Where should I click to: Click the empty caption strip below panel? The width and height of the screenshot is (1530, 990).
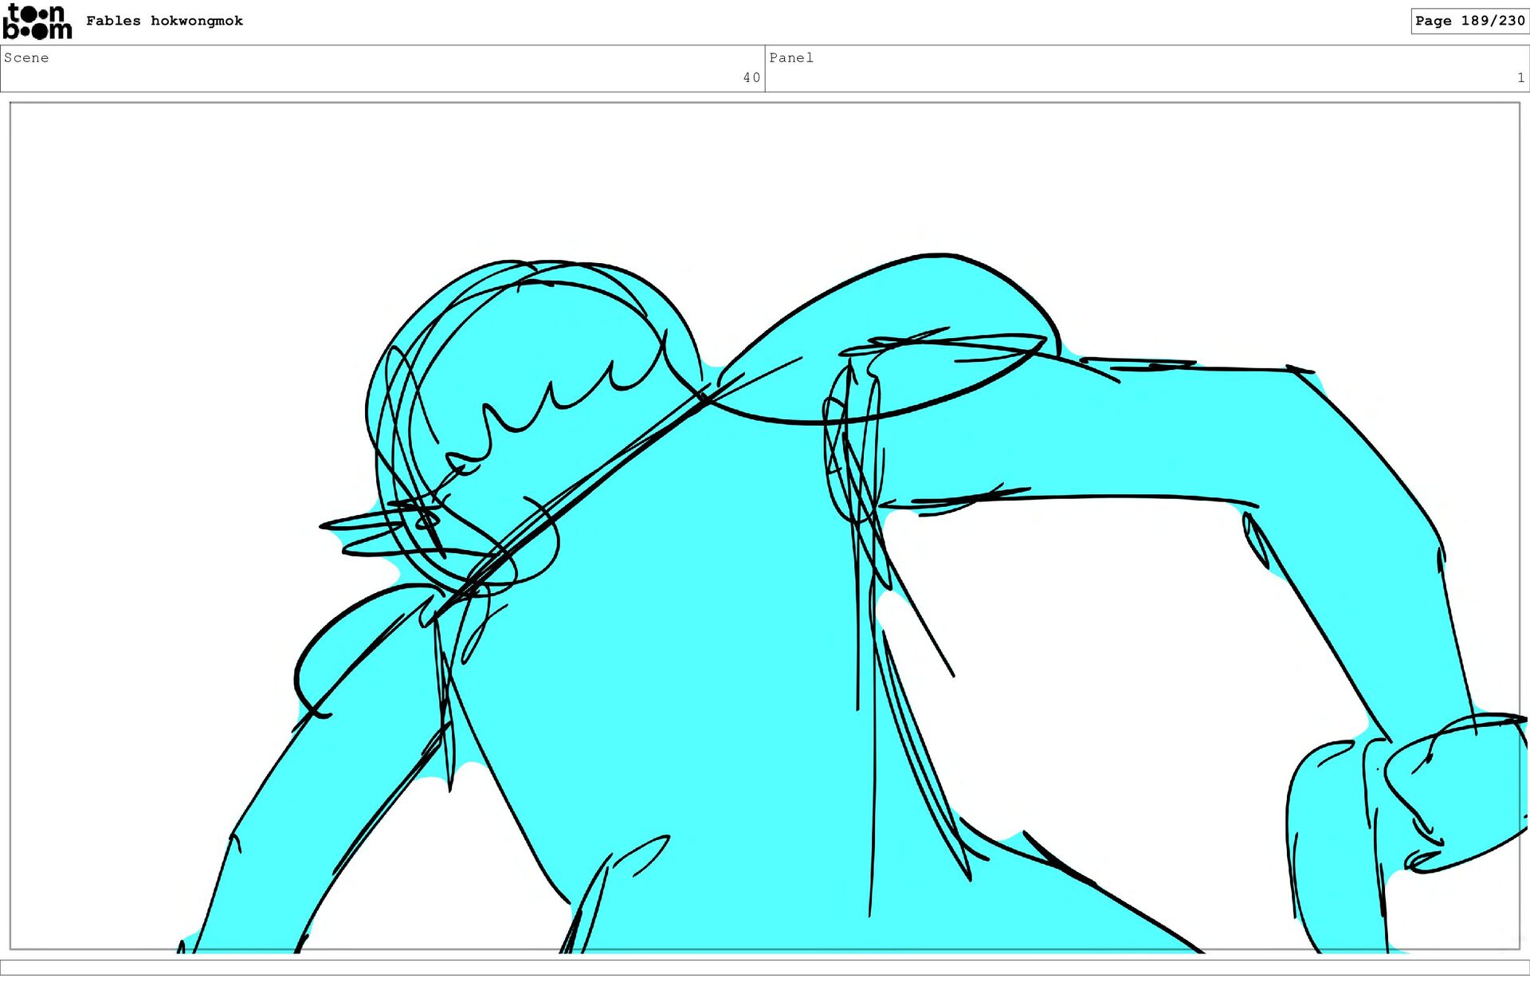[765, 967]
